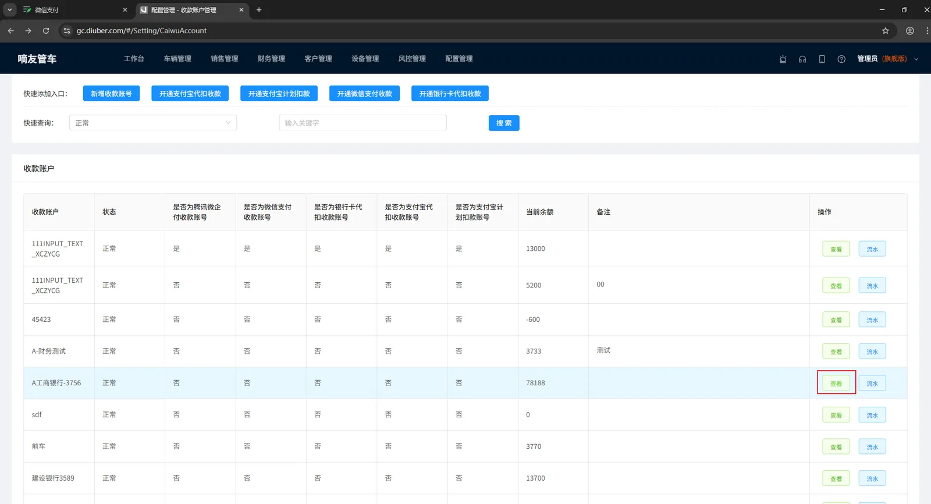
Task: Click the 开通微信支付收款 button
Action: (x=365, y=94)
